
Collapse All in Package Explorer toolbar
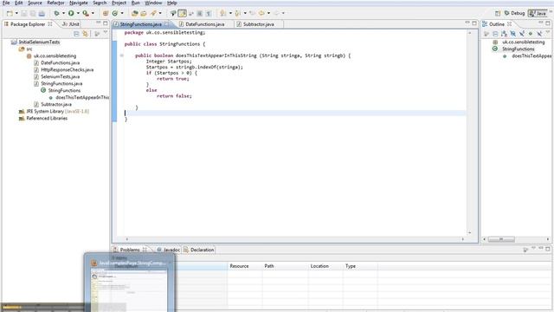tap(76, 34)
